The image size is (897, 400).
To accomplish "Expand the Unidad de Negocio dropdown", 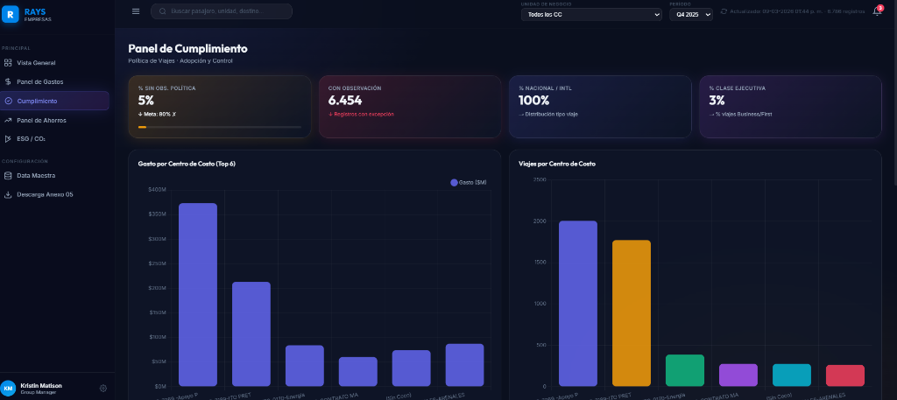I will click(x=591, y=15).
